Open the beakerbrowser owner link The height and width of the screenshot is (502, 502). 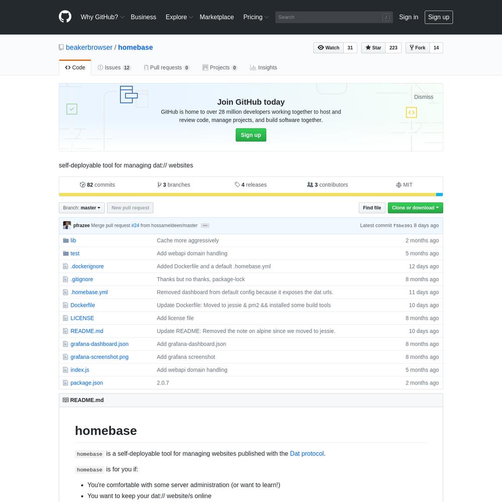[x=89, y=47]
